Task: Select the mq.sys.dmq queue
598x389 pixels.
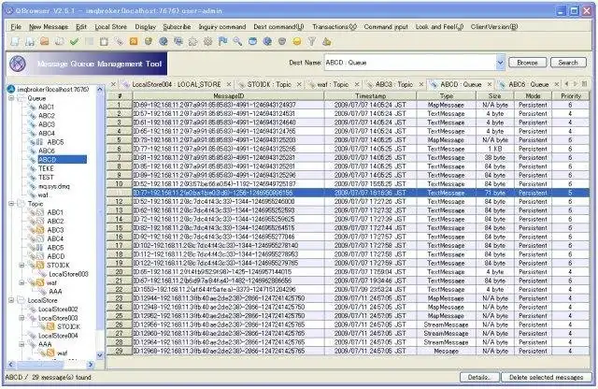Action: click(54, 186)
